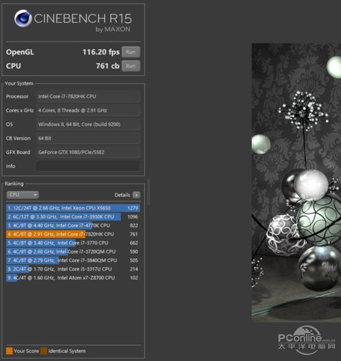Select the Processor field Intel Core i7-7820HK

click(x=88, y=97)
